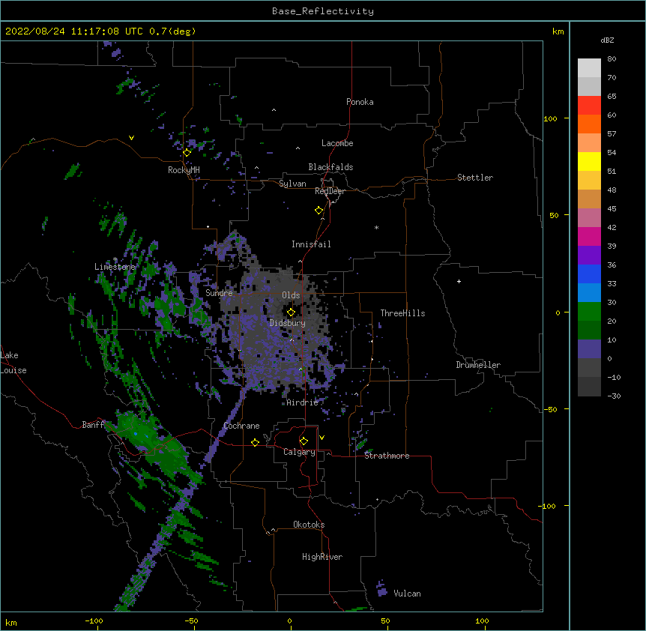Screen dimensions: 646x631
Task: Click the white top swatch in dBZ legend
Action: pyautogui.click(x=589, y=68)
